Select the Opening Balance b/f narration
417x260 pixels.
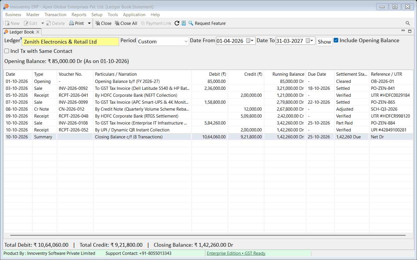coord(142,81)
